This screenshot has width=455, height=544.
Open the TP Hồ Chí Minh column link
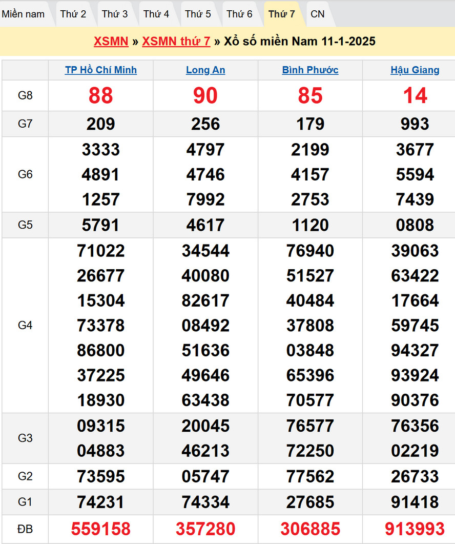pos(101,70)
